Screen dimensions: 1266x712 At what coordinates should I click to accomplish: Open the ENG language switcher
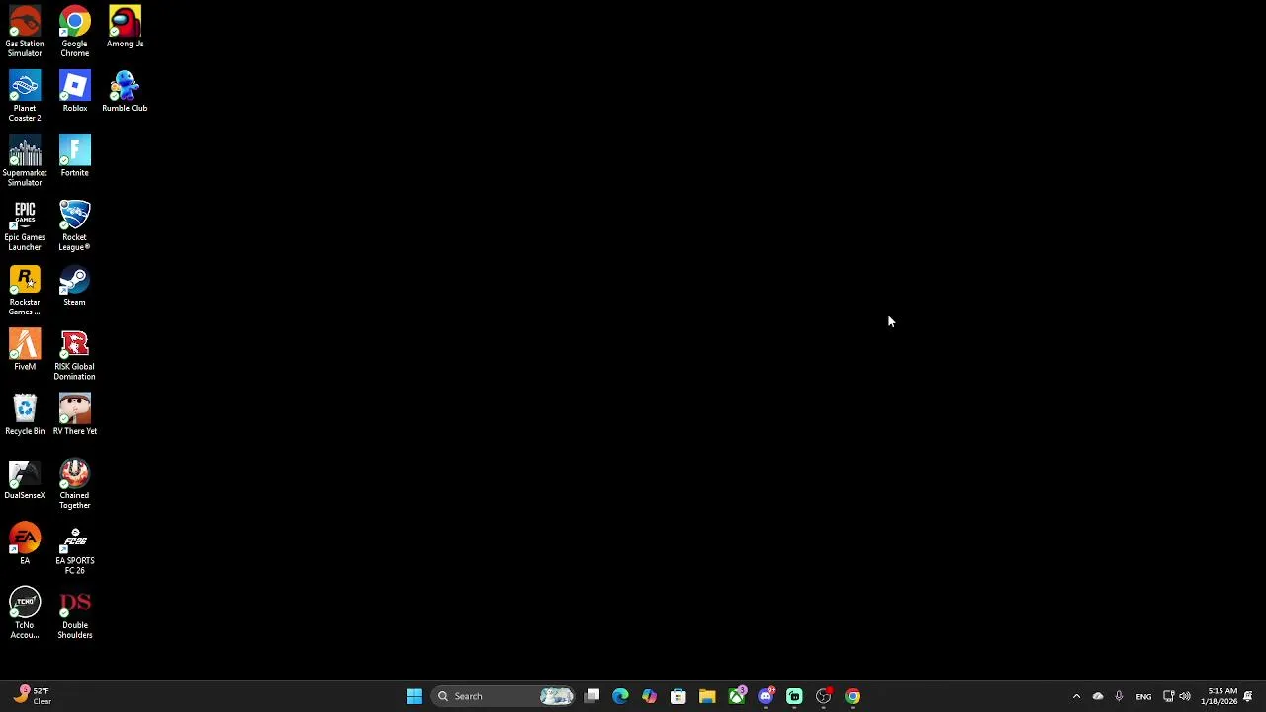(1143, 696)
